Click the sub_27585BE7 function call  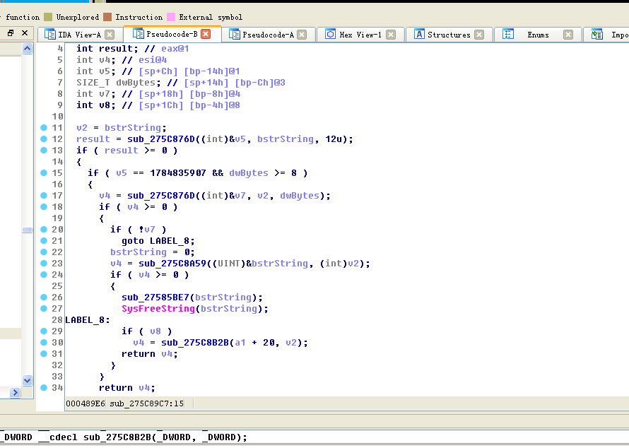pos(155,297)
